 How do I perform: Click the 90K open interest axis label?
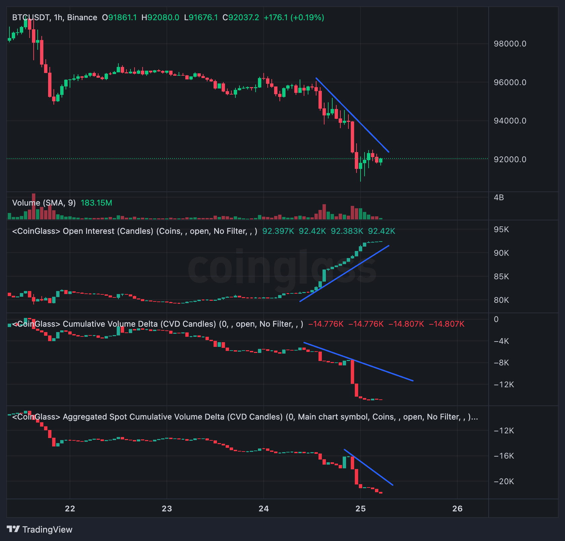501,253
